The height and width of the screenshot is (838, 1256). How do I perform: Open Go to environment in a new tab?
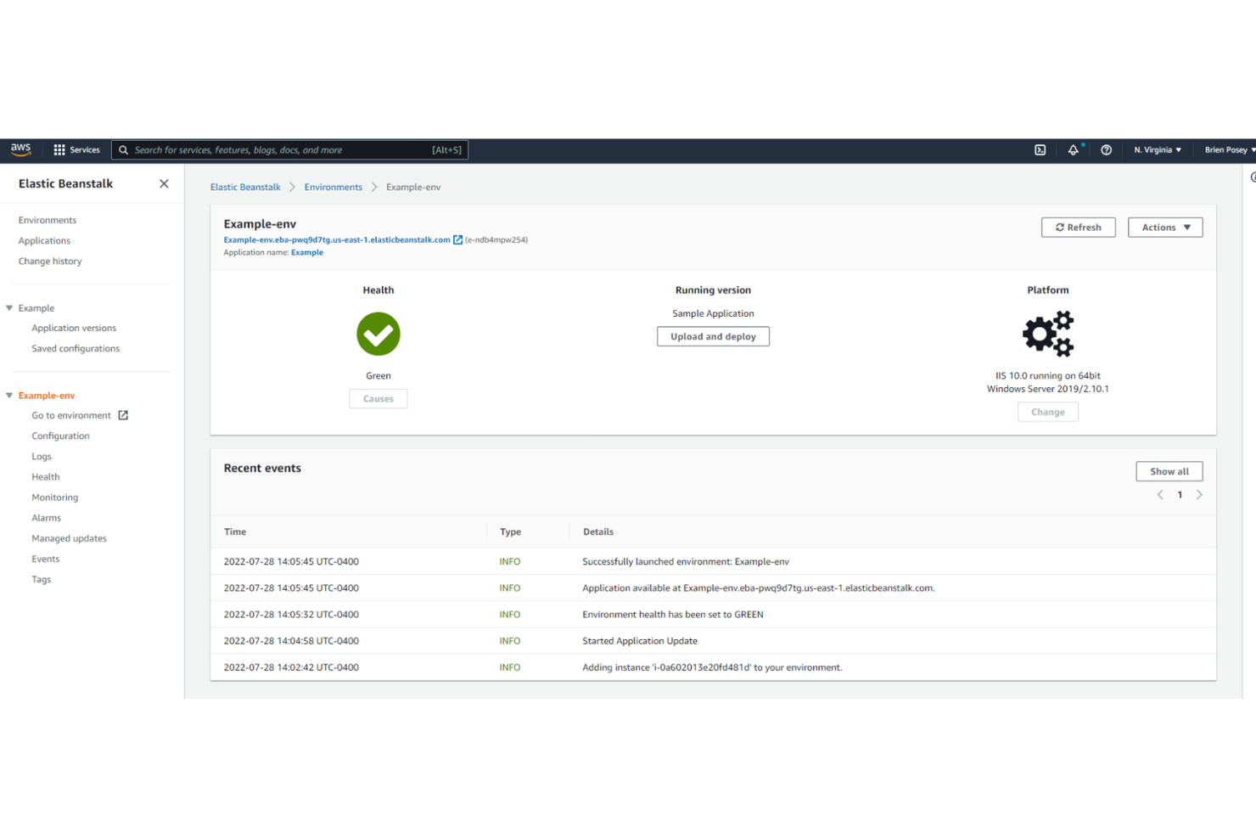click(x=125, y=415)
